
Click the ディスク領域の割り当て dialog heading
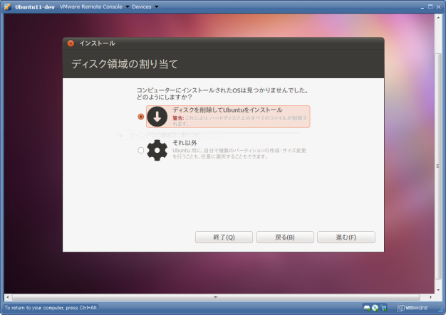(x=125, y=64)
